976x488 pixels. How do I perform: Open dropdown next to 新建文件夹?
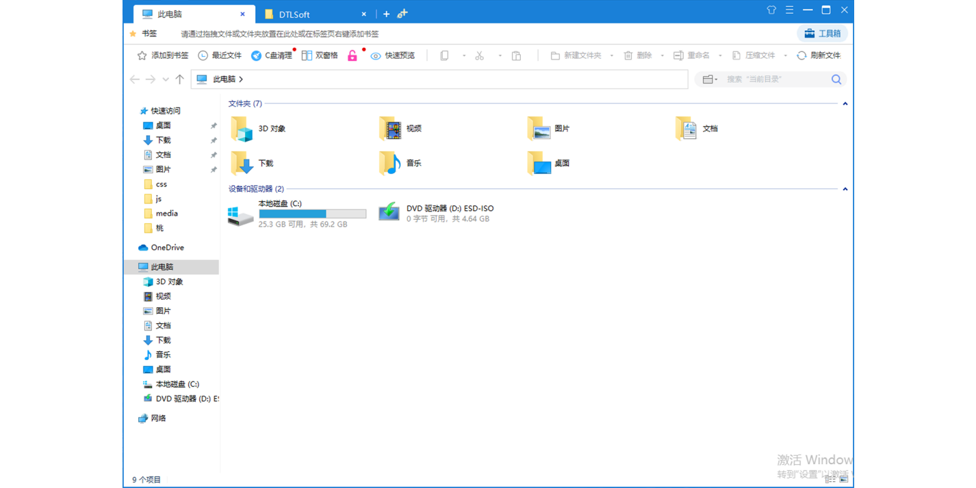(x=611, y=55)
